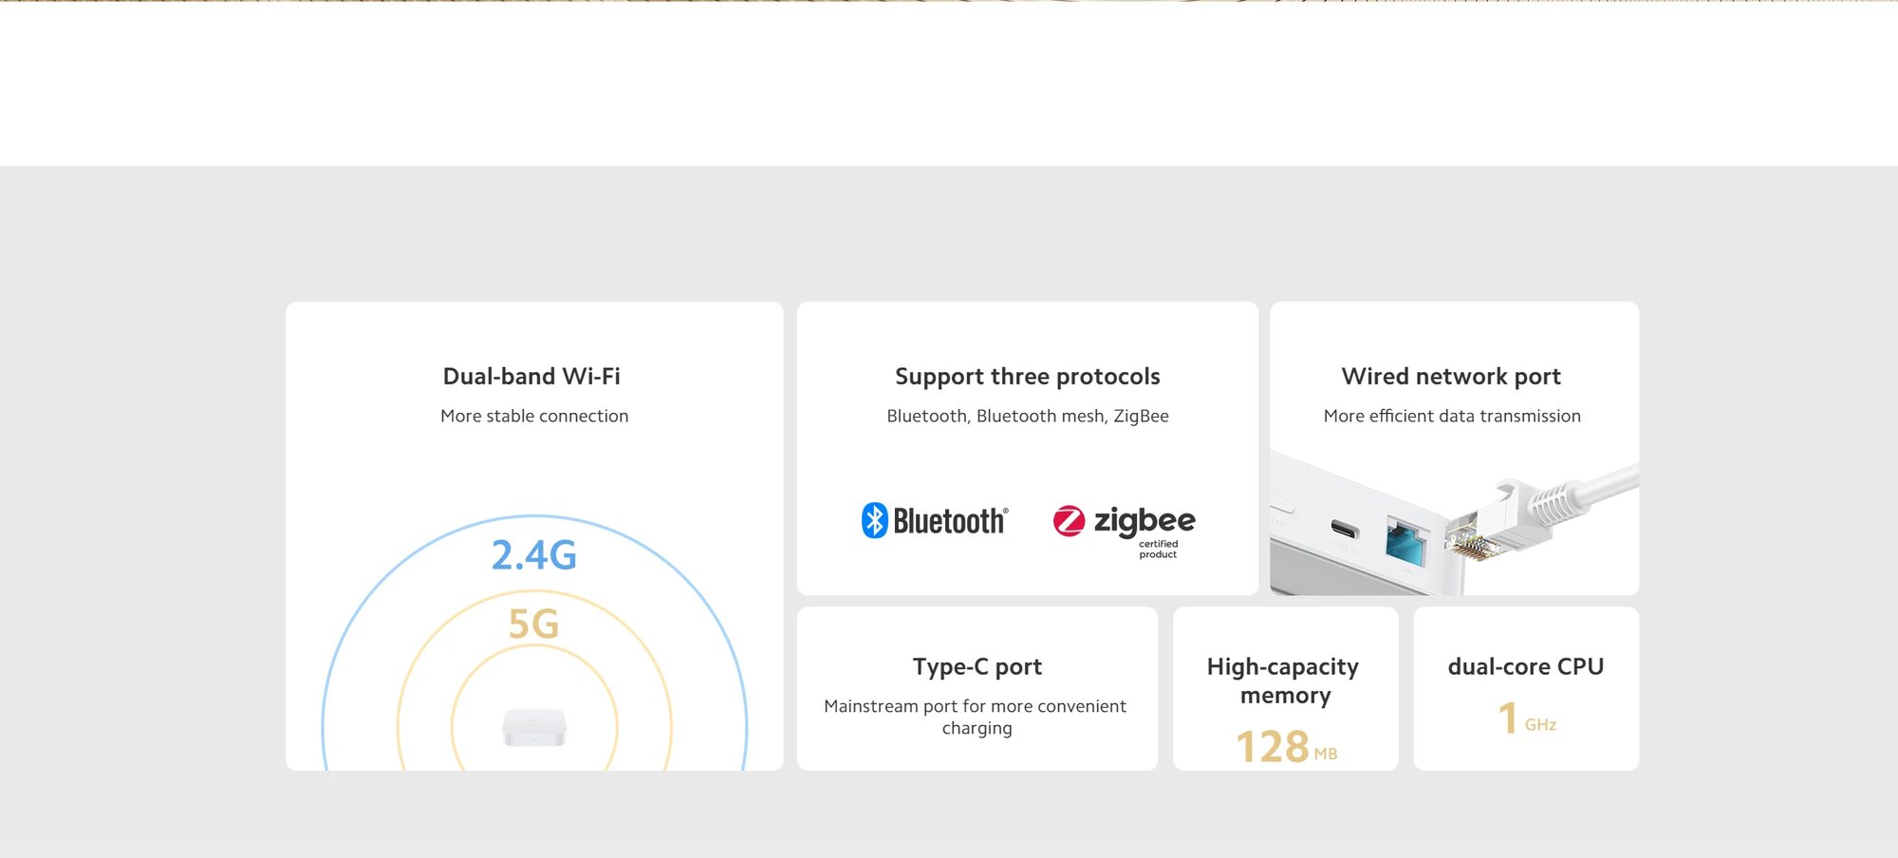The image size is (1898, 858).
Task: Click the Wired network port heading
Action: click(x=1451, y=377)
